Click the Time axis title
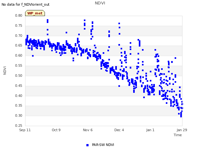 [x=178, y=135]
